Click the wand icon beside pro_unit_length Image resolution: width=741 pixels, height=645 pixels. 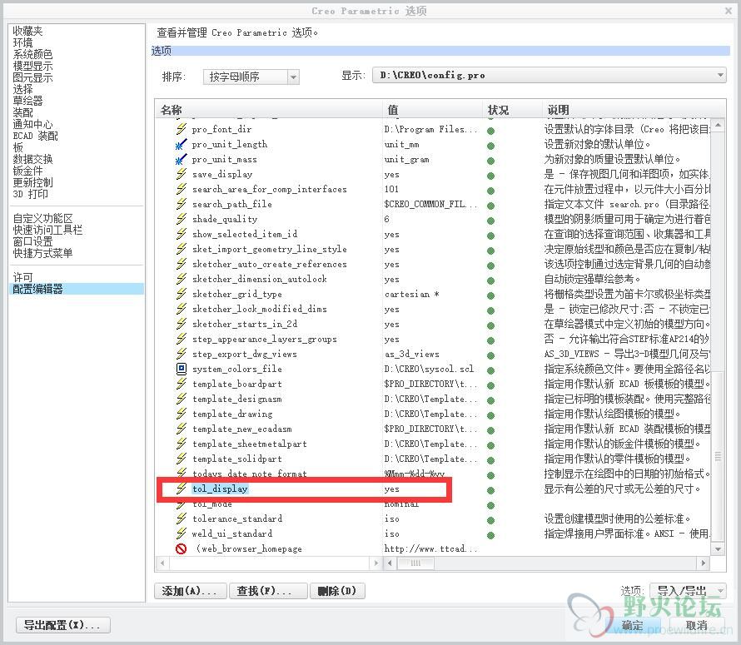[x=181, y=144]
